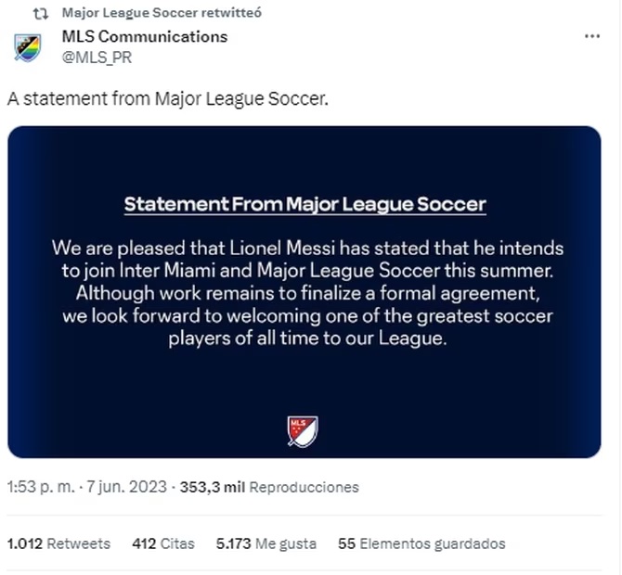Show the 412 Citas quotes
The height and width of the screenshot is (575, 622).
click(x=163, y=543)
